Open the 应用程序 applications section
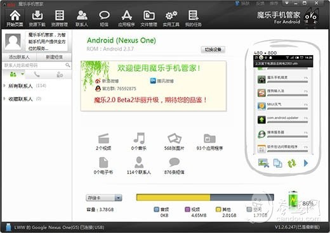Image resolution: width=330 pixels, height=233 pixels. pos(126,18)
